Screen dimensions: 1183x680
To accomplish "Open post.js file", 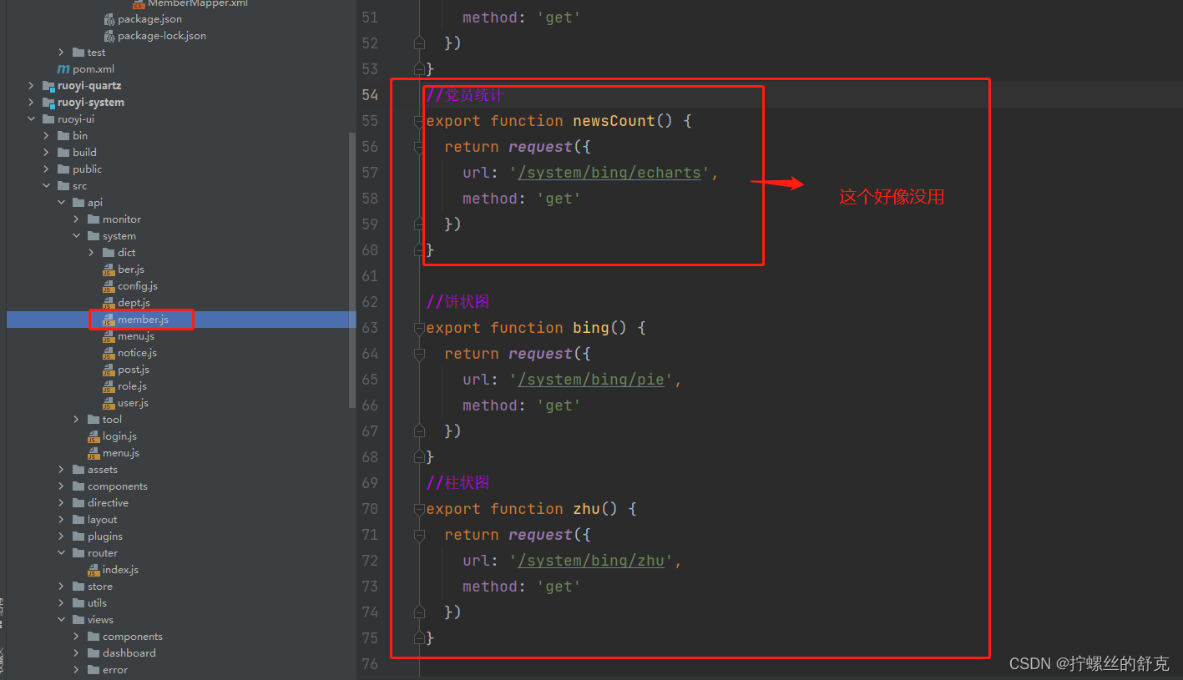I will click(134, 370).
